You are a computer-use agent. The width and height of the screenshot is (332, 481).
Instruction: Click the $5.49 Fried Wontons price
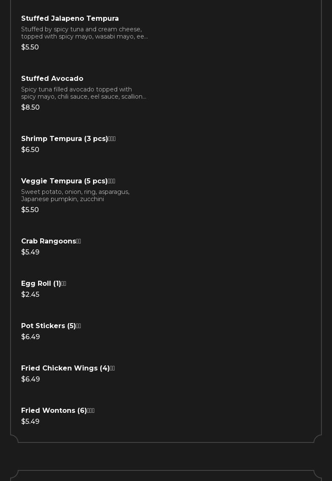point(30,421)
